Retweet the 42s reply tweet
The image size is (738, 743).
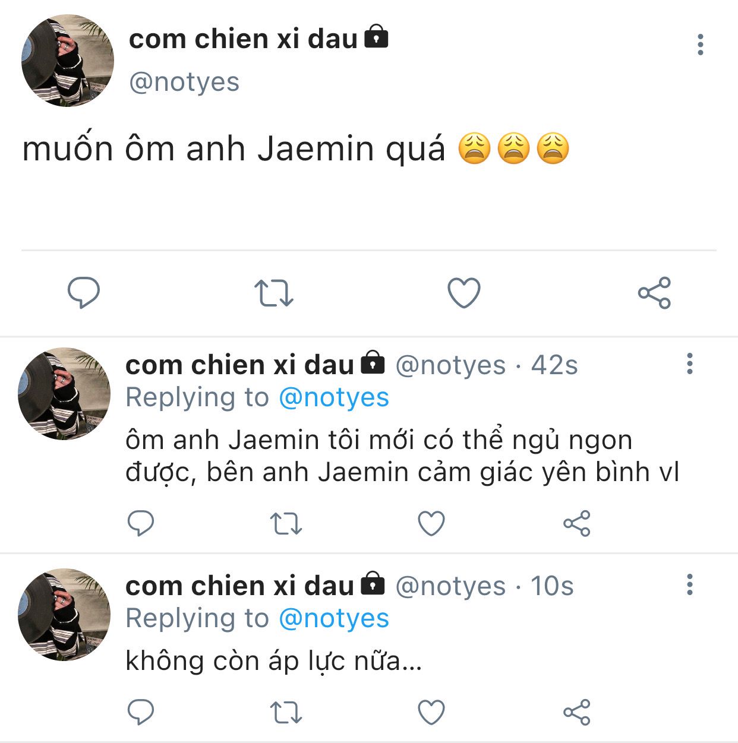point(286,523)
